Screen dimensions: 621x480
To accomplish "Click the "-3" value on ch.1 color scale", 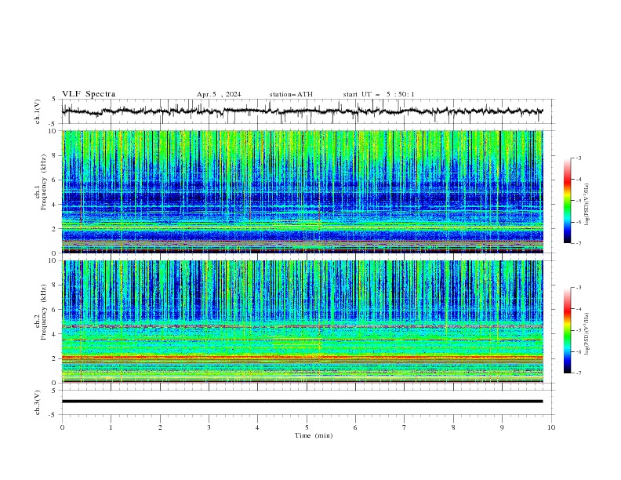I will click(x=579, y=158).
